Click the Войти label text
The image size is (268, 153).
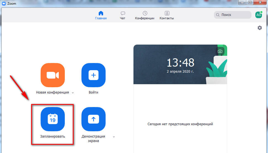(93, 92)
